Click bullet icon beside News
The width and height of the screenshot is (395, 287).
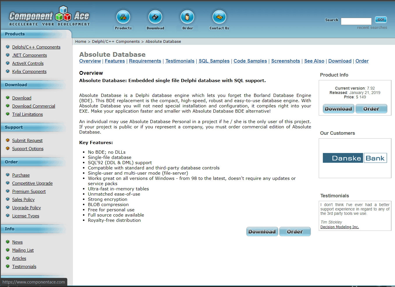[x=8, y=242]
